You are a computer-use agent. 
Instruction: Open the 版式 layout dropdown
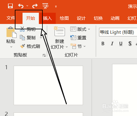click(80, 29)
